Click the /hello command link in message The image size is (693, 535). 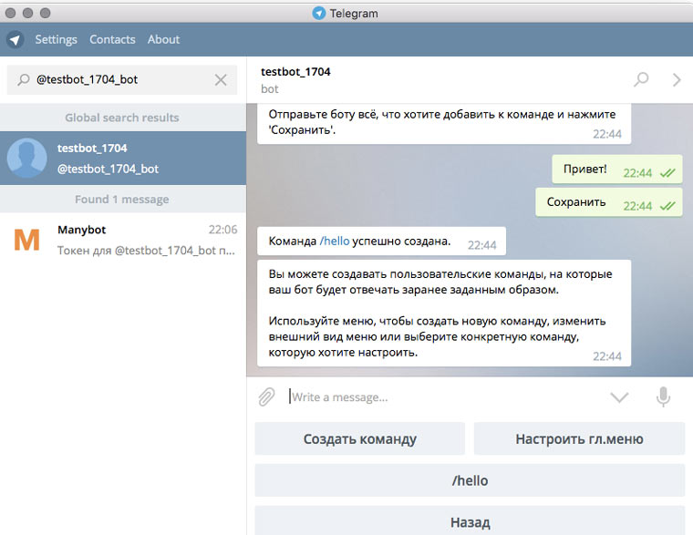coord(334,242)
